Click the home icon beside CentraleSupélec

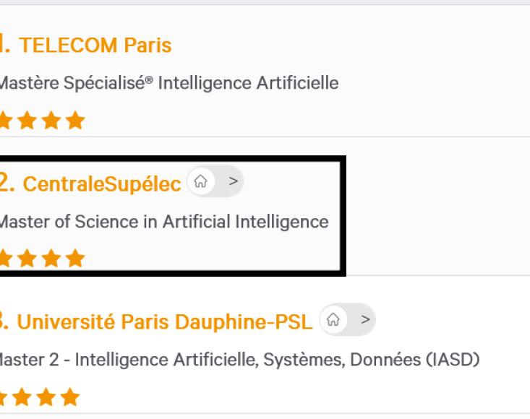pyautogui.click(x=201, y=181)
